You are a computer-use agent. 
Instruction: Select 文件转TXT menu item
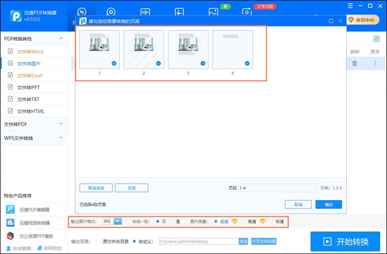coord(34,99)
